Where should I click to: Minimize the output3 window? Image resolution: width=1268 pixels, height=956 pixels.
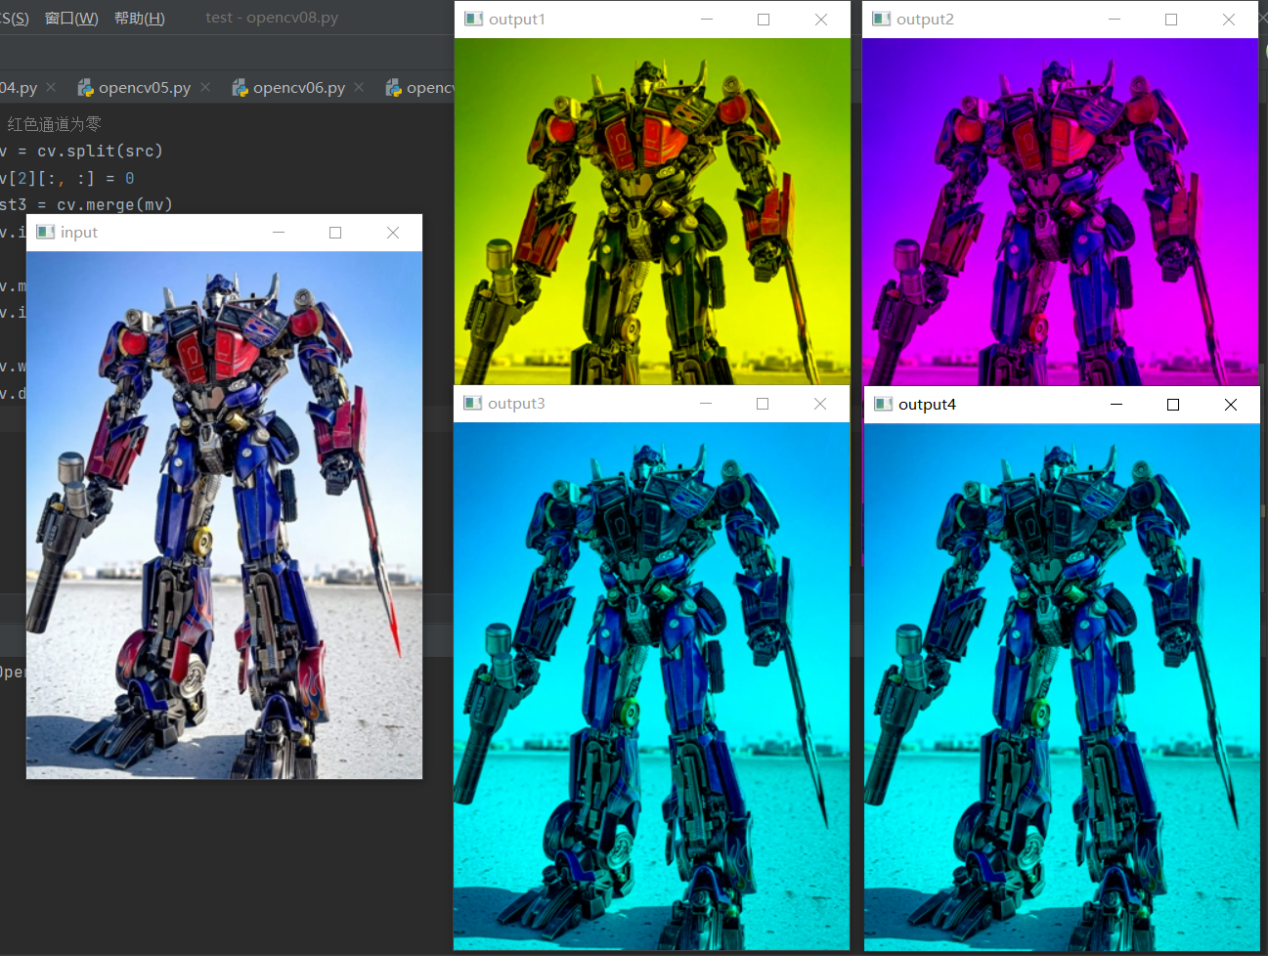tap(706, 404)
